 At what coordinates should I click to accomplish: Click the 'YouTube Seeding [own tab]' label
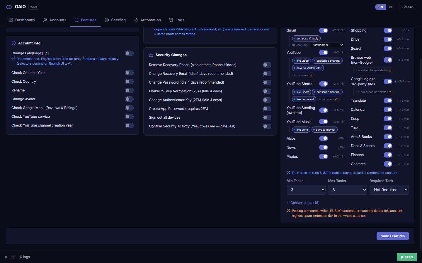tap(301, 110)
